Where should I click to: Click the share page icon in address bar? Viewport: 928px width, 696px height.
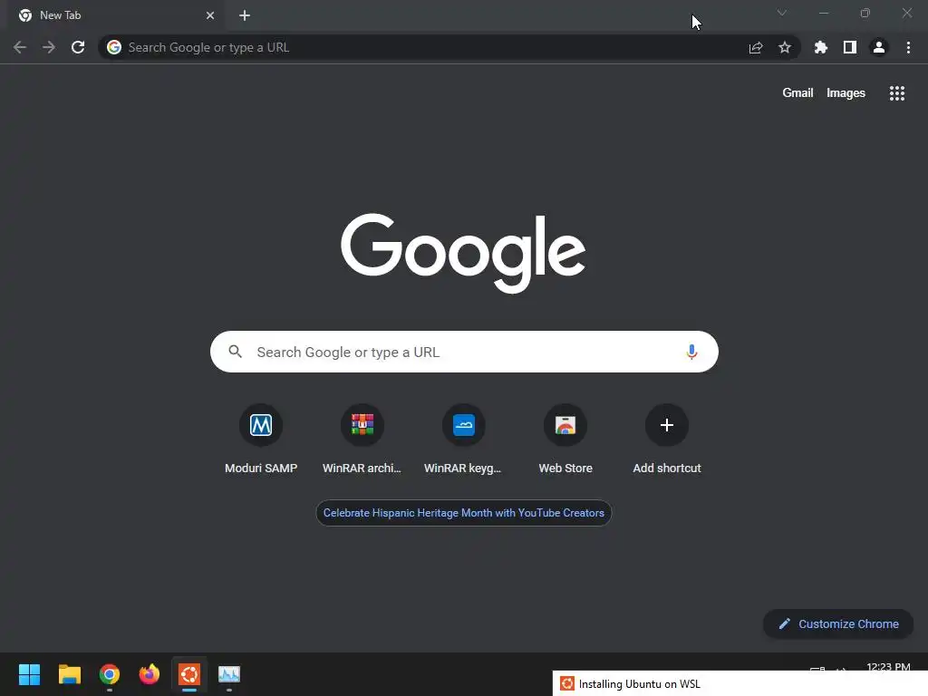756,47
